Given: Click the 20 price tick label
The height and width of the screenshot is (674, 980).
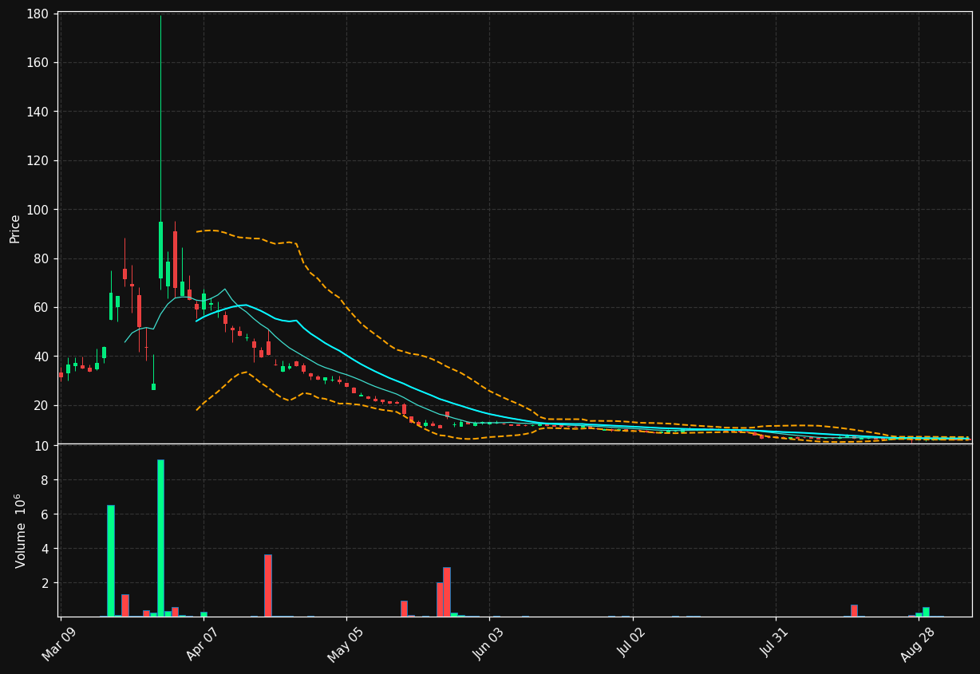Looking at the screenshot, I should point(43,405).
